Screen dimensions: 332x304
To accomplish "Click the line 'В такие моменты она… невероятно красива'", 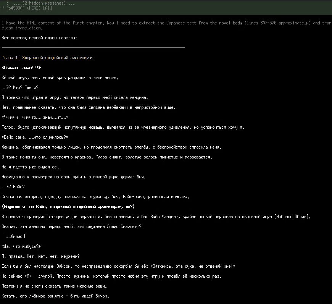I will click(x=107, y=157).
